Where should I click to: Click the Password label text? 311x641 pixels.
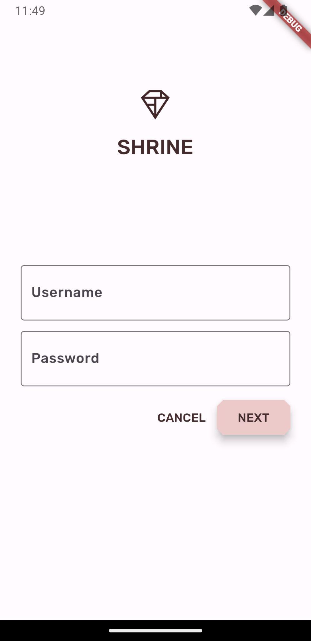65,358
